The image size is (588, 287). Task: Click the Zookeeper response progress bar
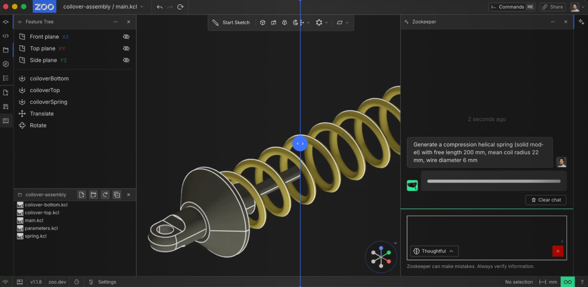[494, 181]
